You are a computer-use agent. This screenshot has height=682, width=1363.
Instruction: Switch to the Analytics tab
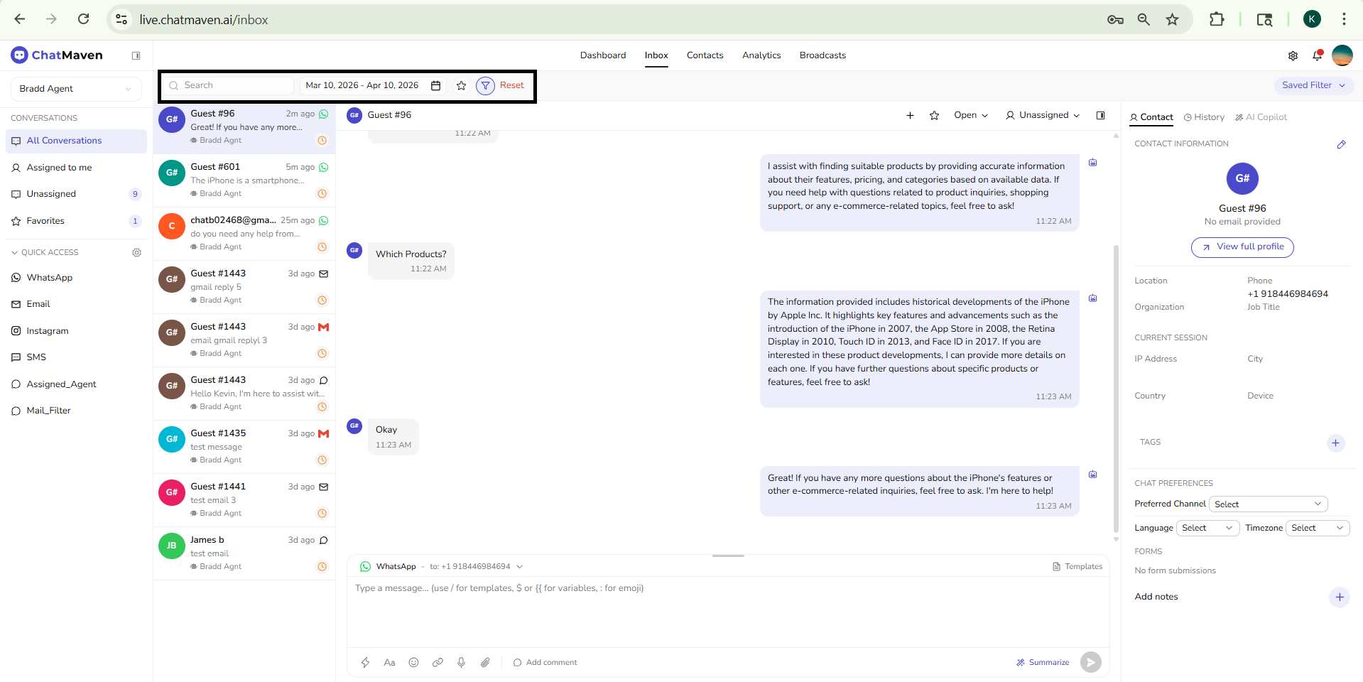[x=761, y=55]
